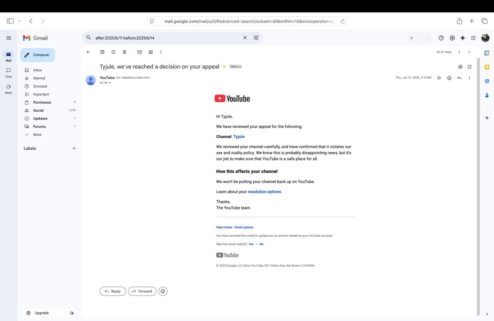Viewport: 494px width, 321px height.
Task: Open more toolbar actions three dots
Action: (161, 52)
